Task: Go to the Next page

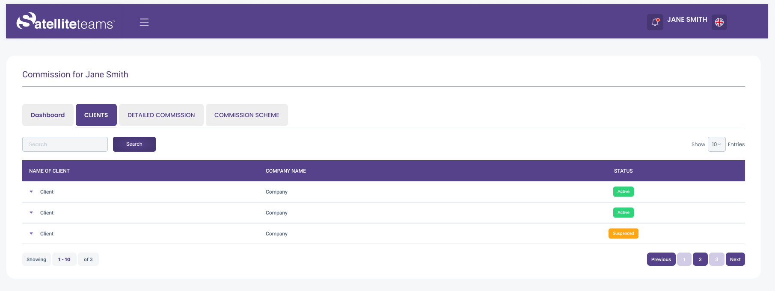Action: [735, 259]
